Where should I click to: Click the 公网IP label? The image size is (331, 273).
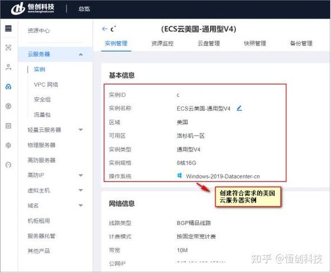tap(117, 264)
